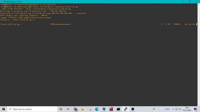Click the 'Connecting to id.wordpress.org' line
200x112 pixels.
(43, 13)
